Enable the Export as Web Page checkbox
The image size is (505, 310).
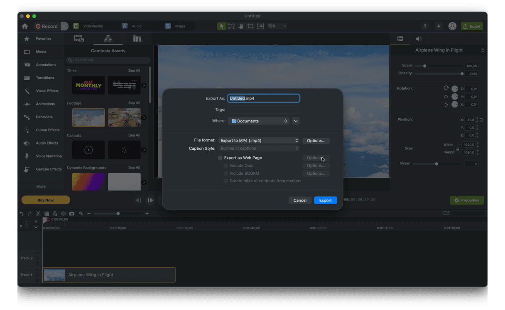point(220,158)
